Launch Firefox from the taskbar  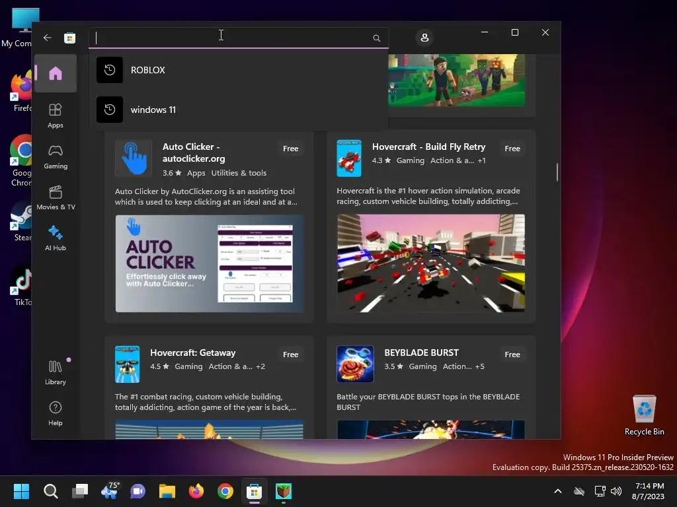pyautogui.click(x=196, y=491)
